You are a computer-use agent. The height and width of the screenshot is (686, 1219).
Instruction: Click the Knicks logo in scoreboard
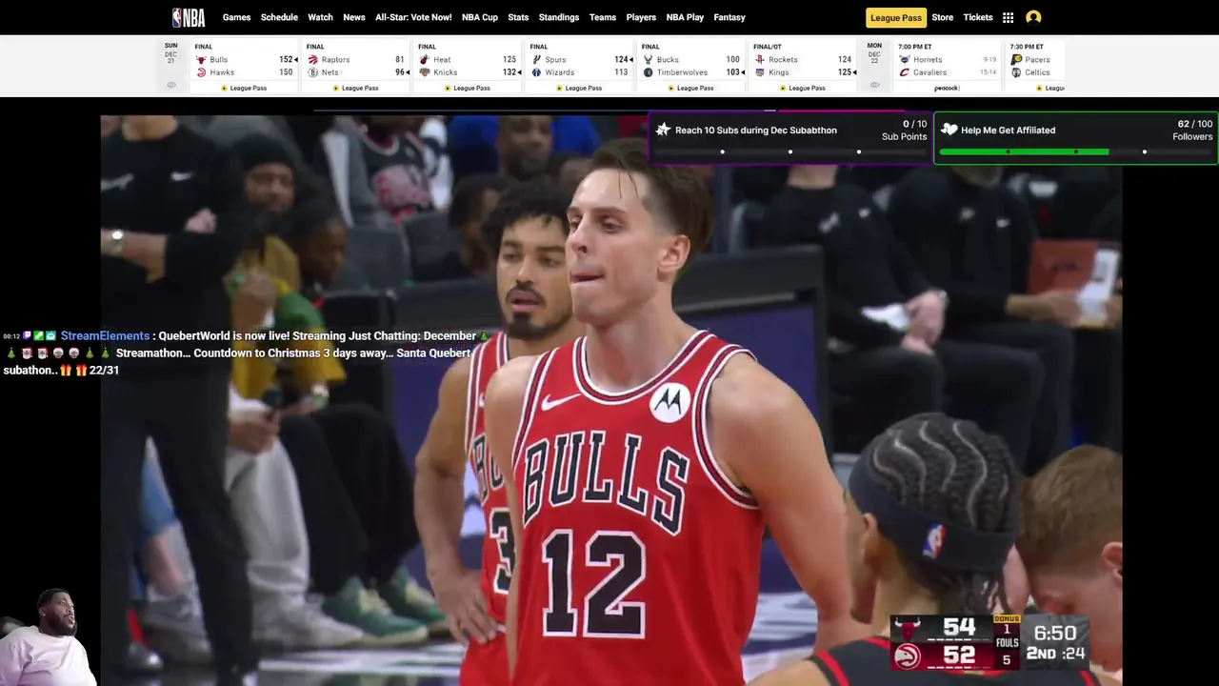click(x=425, y=72)
